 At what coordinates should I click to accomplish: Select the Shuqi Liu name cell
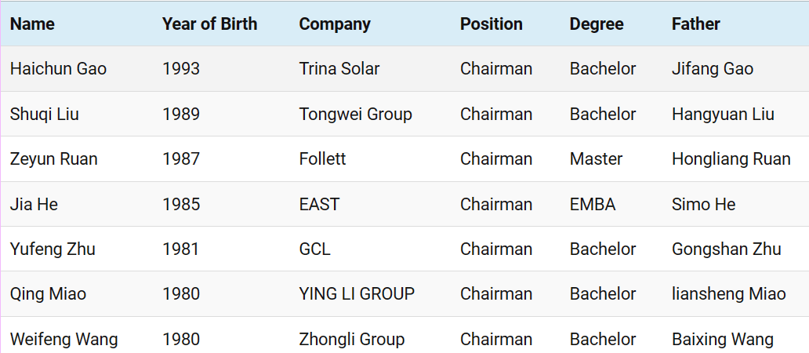[x=44, y=115]
